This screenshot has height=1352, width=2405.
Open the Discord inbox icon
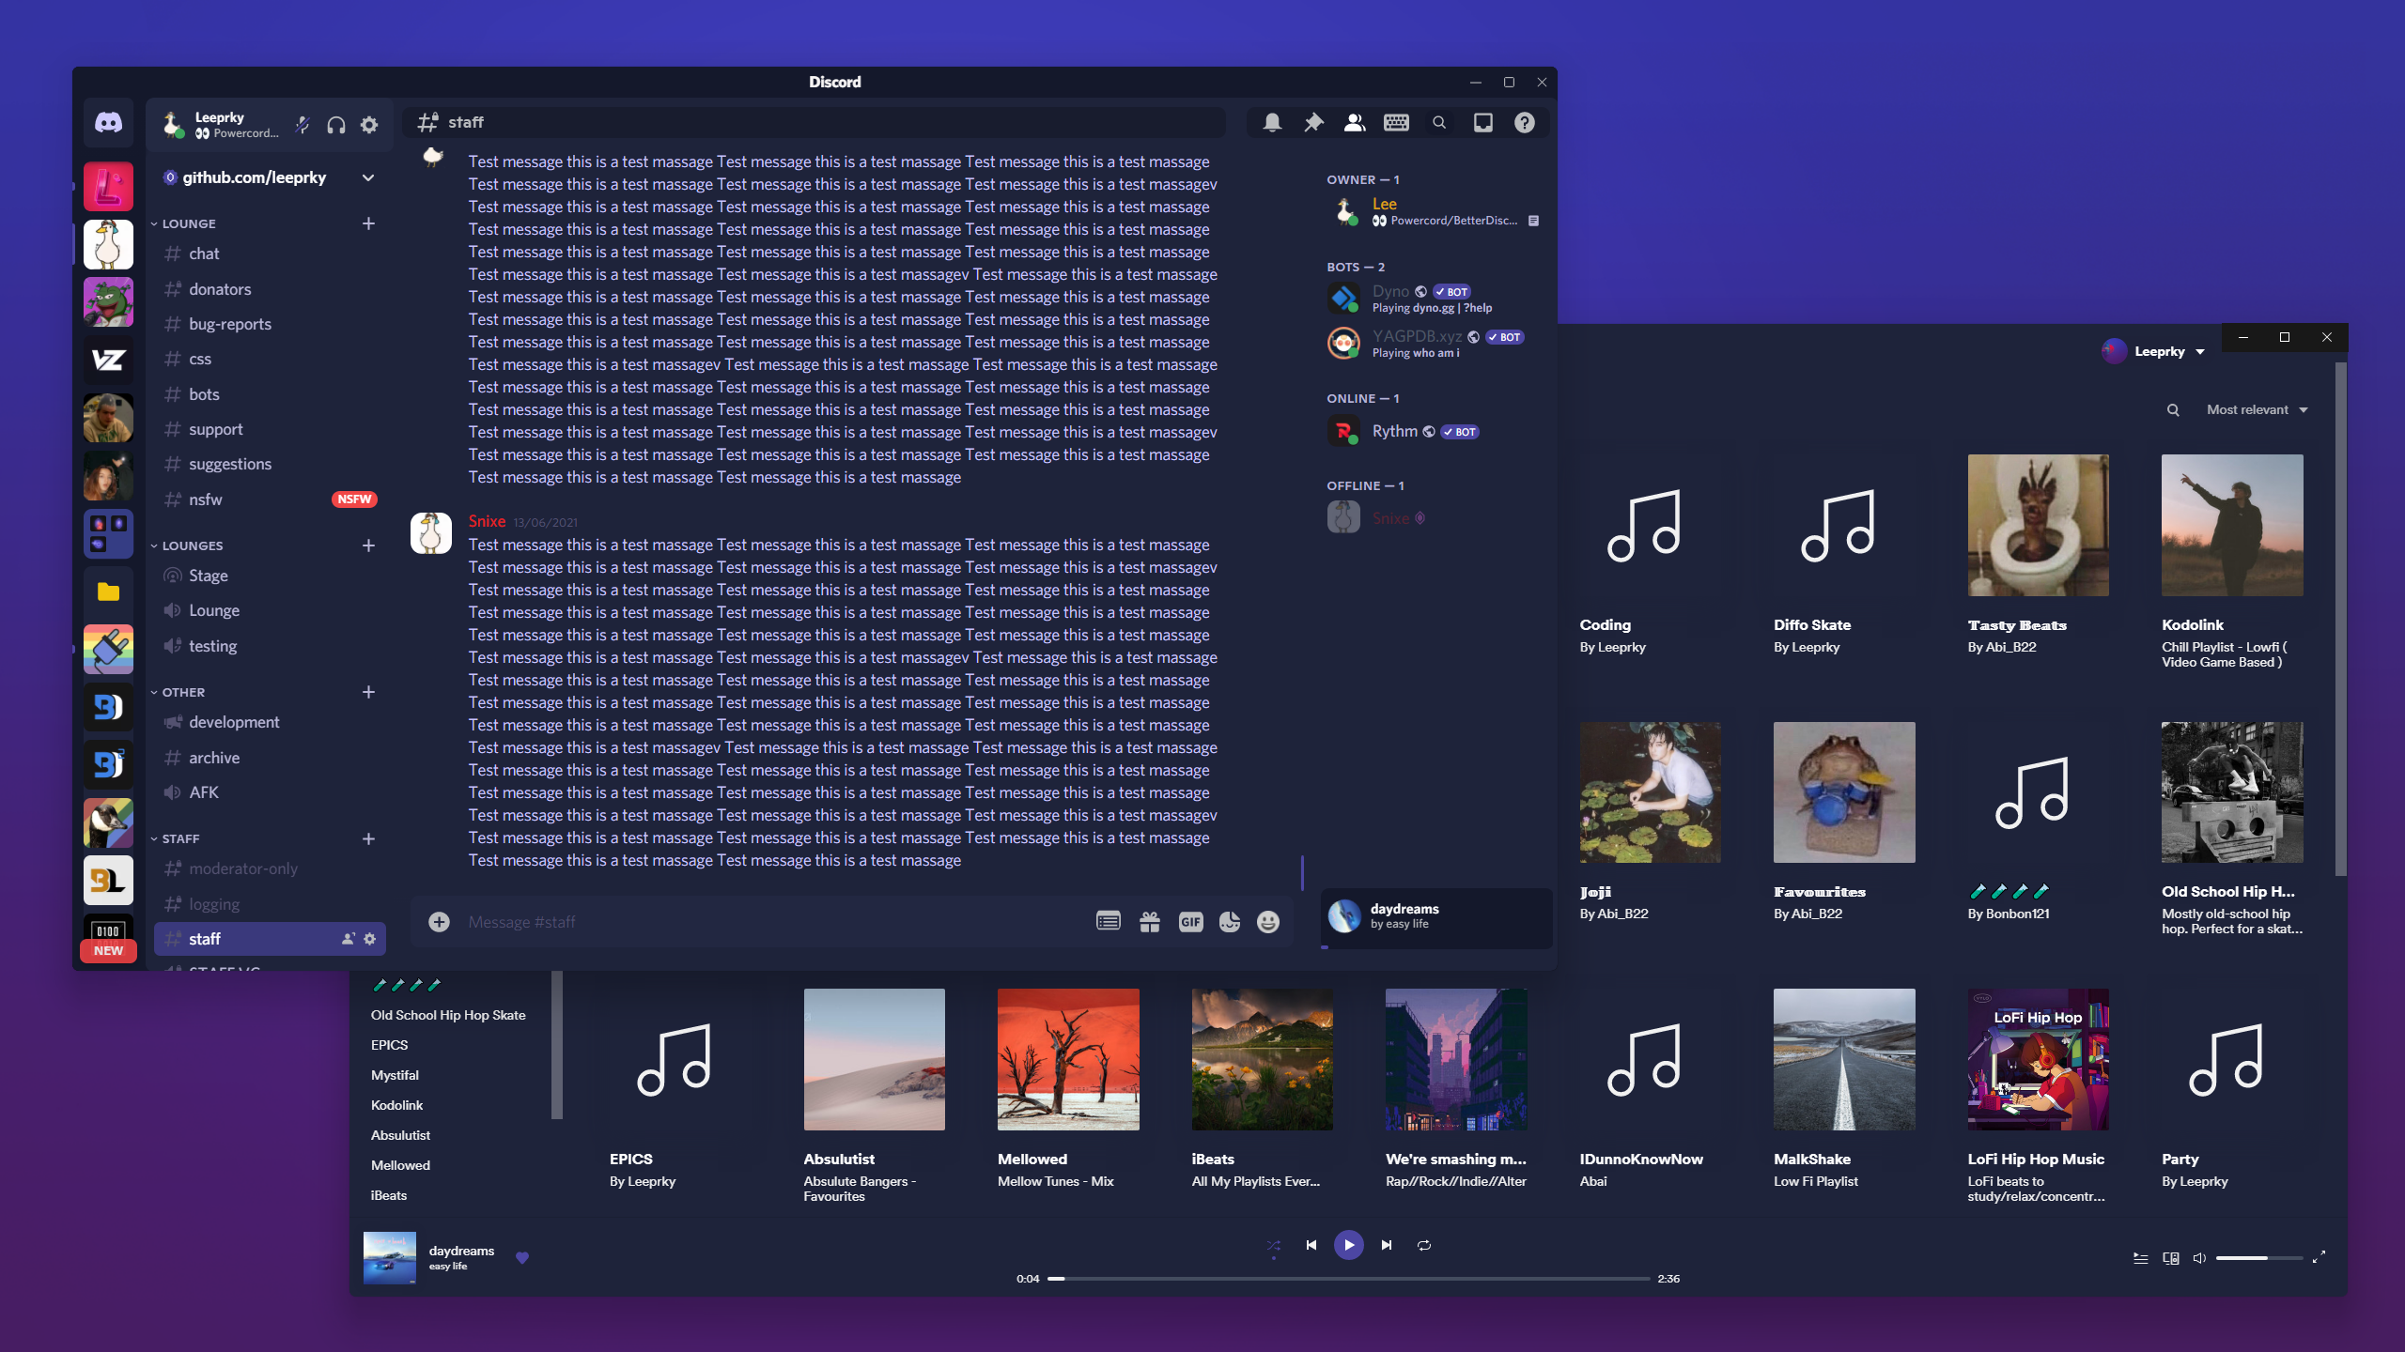click(x=1483, y=122)
